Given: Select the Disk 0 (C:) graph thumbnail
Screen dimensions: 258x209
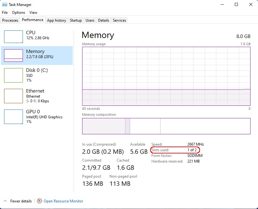Looking at the screenshot, I should (x=13, y=75).
